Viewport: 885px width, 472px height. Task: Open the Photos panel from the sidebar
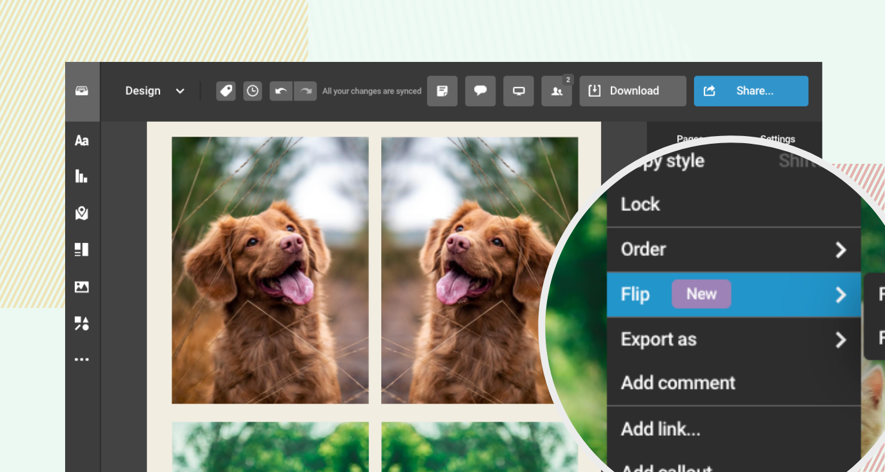[82, 286]
